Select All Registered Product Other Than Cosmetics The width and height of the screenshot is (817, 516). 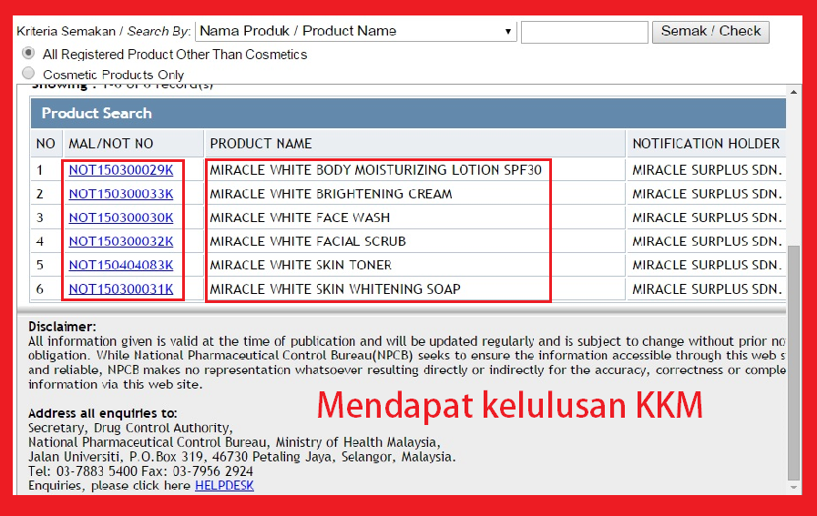point(28,53)
